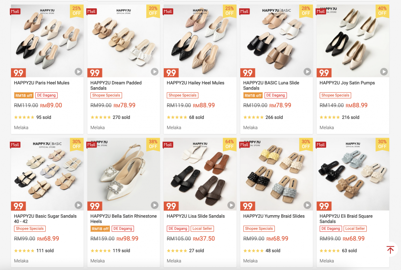
Task: Play video on Paris Heel Mules thumbnail
Action: [x=78, y=72]
